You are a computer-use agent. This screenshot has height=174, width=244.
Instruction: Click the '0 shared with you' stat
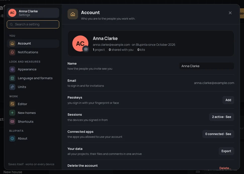pos(121,50)
